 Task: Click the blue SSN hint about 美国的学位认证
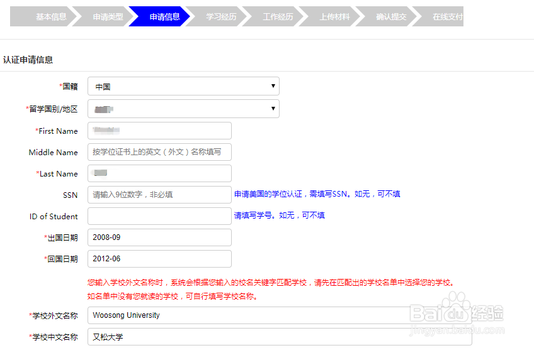pyautogui.click(x=317, y=194)
